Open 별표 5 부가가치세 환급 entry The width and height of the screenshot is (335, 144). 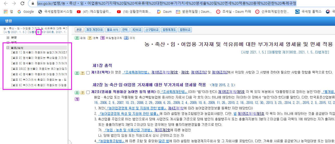[39, 80]
